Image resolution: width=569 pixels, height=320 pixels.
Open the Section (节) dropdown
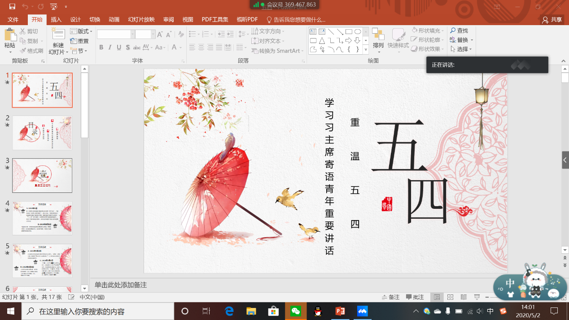click(79, 51)
